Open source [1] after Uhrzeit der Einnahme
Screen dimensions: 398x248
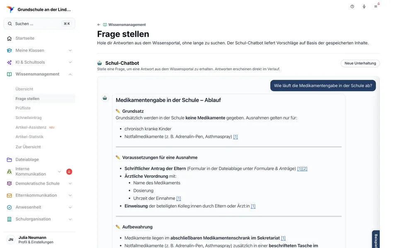(178, 198)
